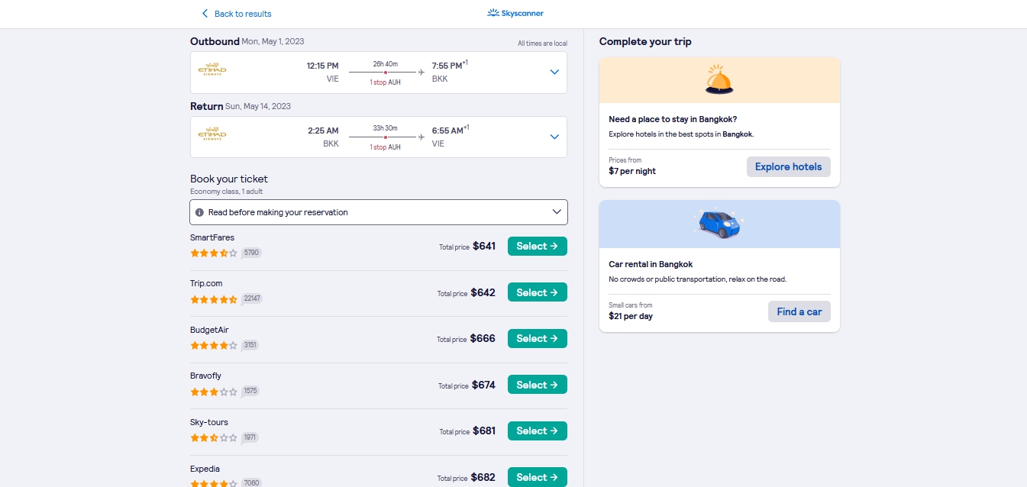The image size is (1027, 487).
Task: Click the Etihad logo on outbound flight
Action: tap(212, 70)
